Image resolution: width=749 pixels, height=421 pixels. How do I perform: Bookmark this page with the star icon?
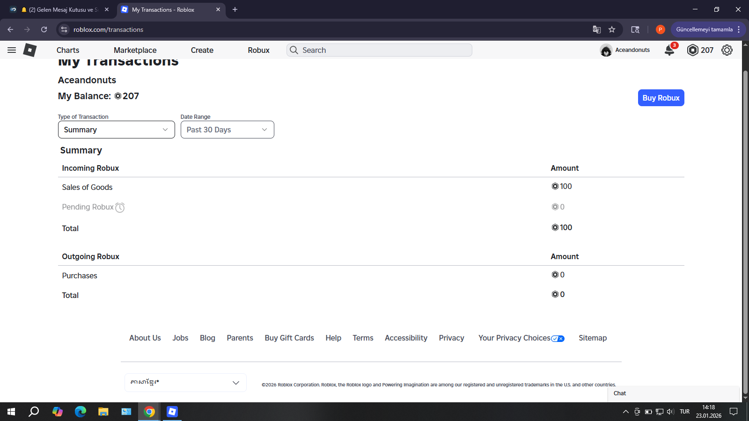coord(612,29)
